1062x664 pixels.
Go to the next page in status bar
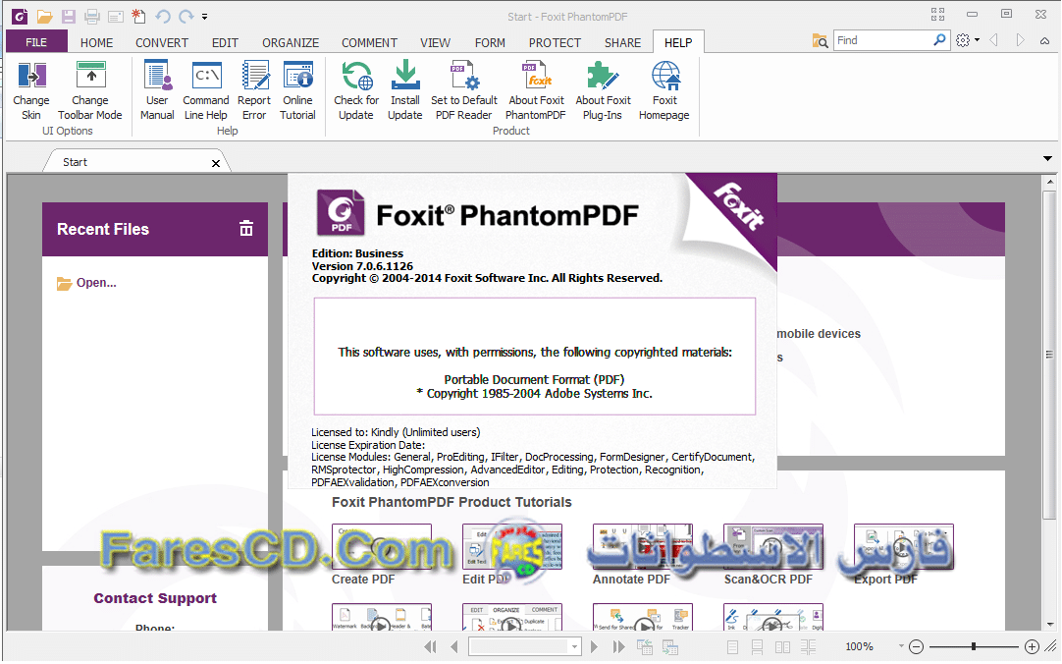point(594,647)
